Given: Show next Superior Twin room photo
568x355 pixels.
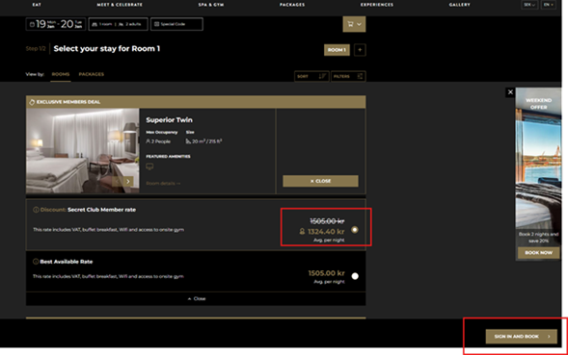Looking at the screenshot, I should [128, 181].
